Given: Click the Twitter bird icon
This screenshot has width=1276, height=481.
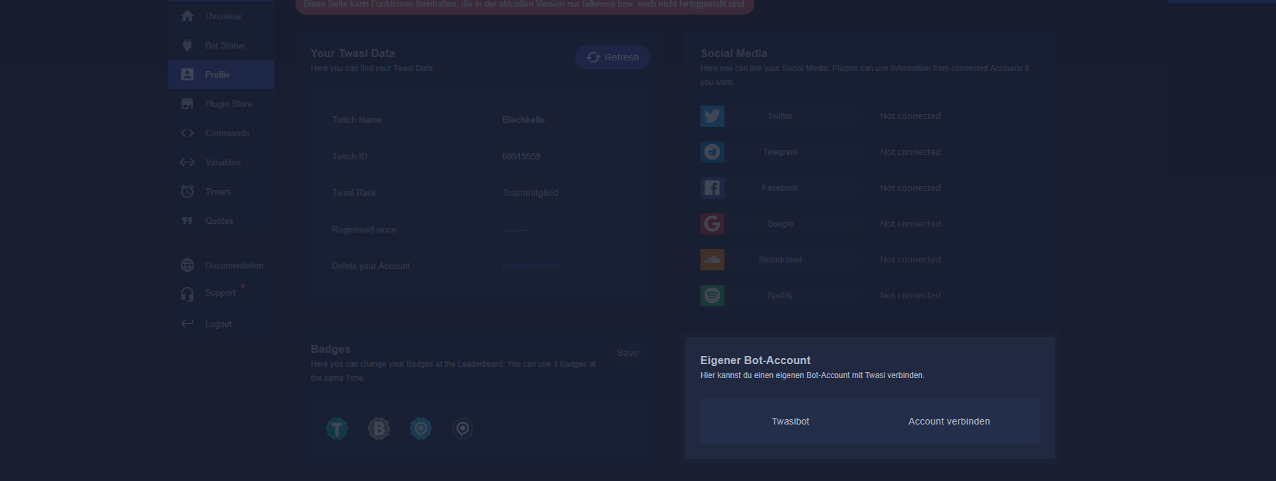Looking at the screenshot, I should click(x=712, y=116).
